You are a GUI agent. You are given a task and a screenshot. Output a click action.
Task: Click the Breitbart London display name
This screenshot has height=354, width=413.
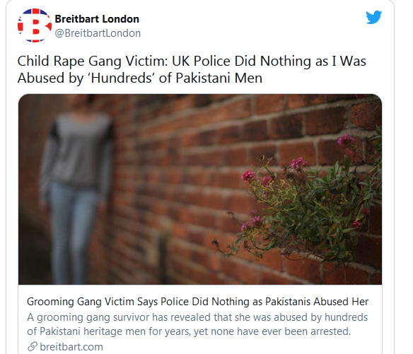(97, 19)
